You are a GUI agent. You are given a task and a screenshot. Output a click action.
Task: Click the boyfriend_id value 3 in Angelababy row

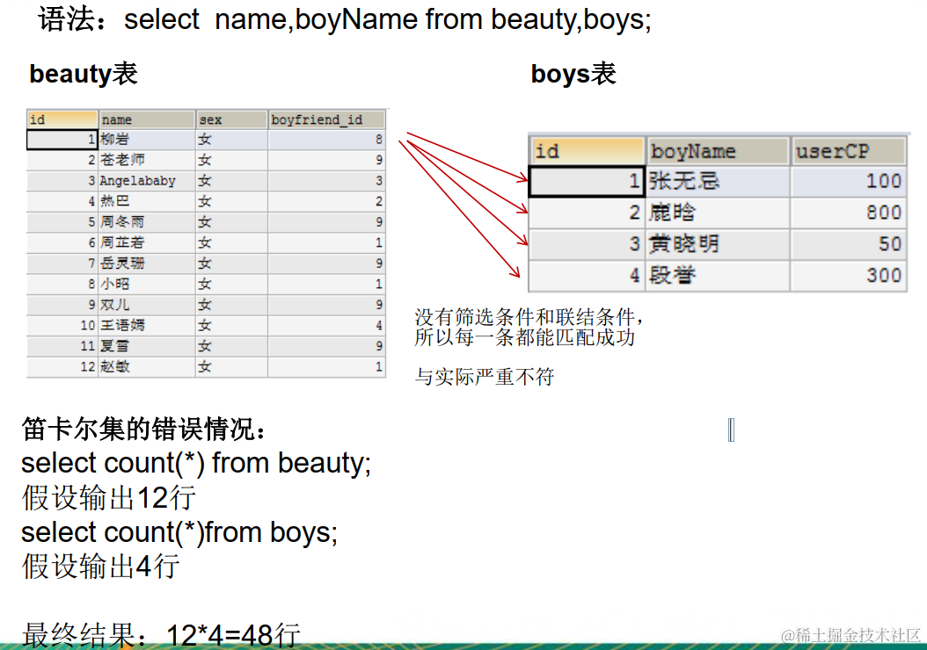[326, 181]
